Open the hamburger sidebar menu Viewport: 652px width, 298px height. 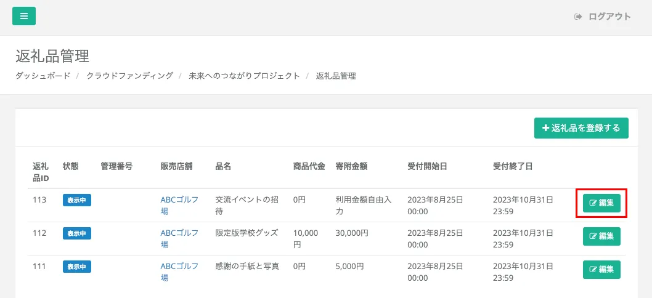[24, 16]
